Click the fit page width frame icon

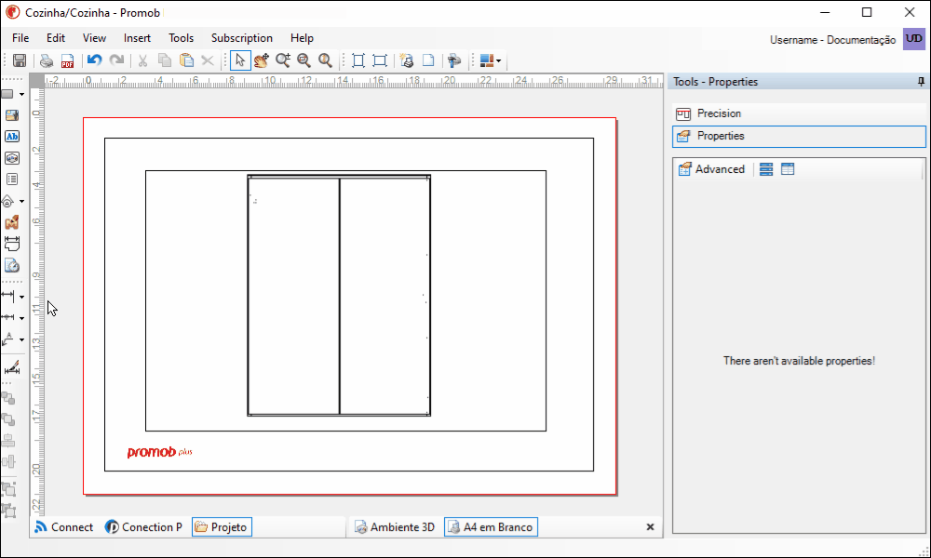380,60
